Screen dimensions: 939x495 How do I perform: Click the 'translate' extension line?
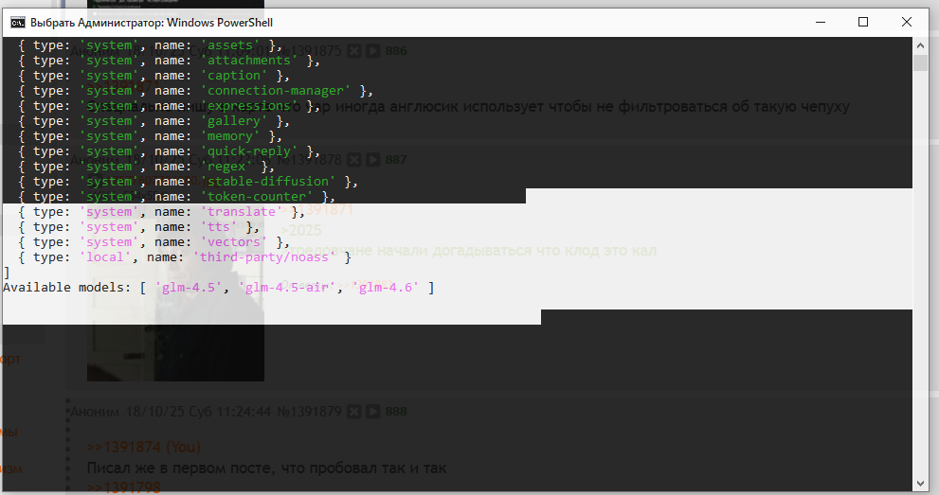tap(161, 212)
